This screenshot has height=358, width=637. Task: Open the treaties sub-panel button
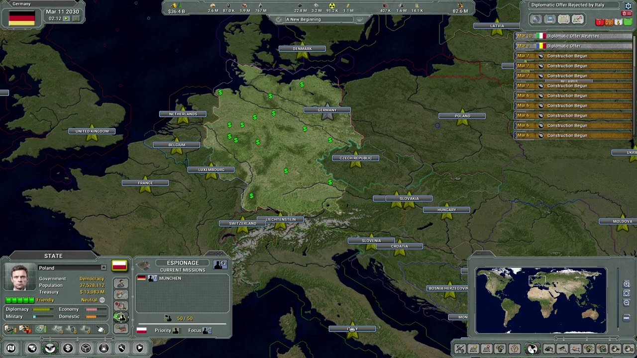(121, 306)
